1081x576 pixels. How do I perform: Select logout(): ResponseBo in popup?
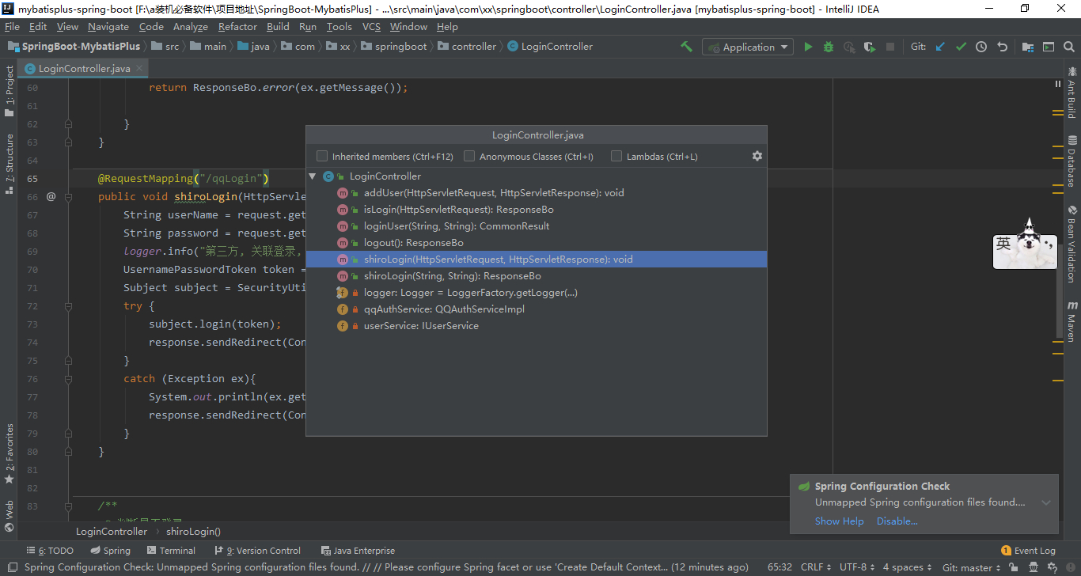click(537, 243)
